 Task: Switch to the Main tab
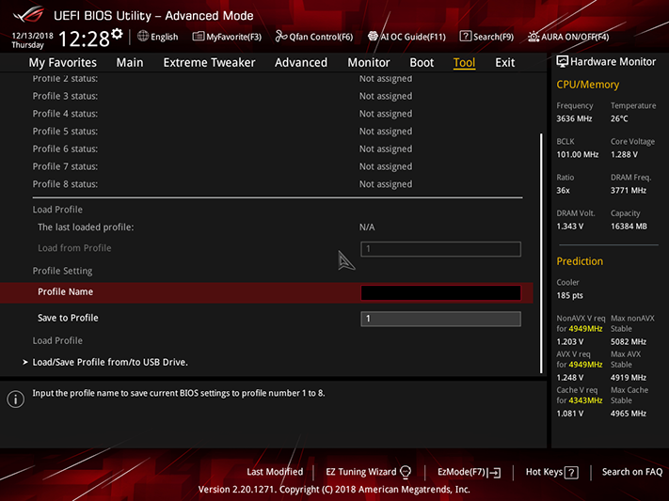click(130, 63)
